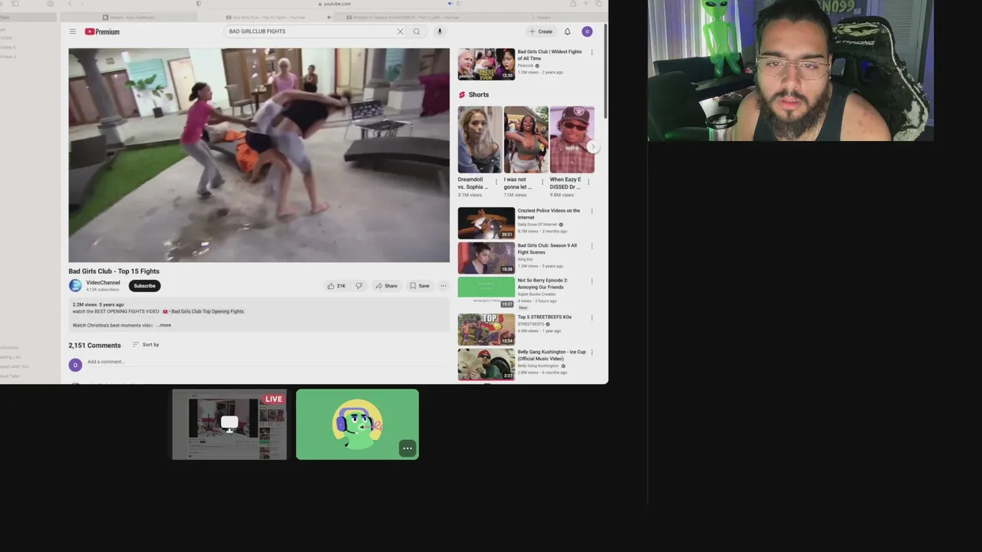
Task: Like the video with thumbs up 21K
Action: click(x=336, y=286)
